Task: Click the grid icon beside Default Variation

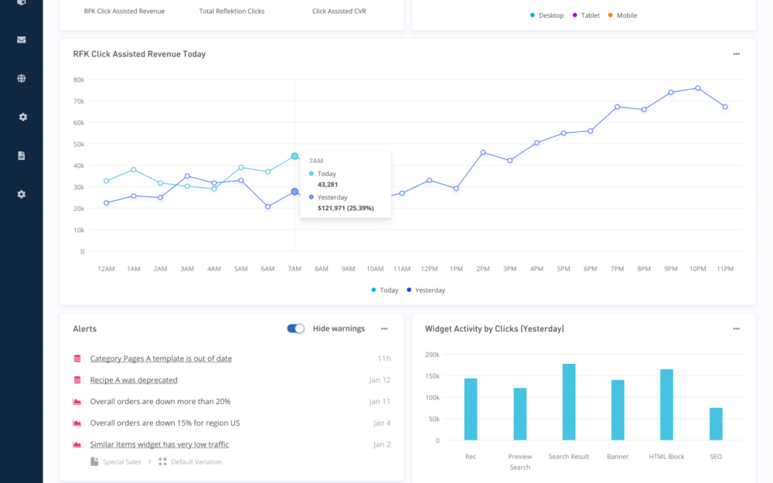Action: click(x=162, y=462)
